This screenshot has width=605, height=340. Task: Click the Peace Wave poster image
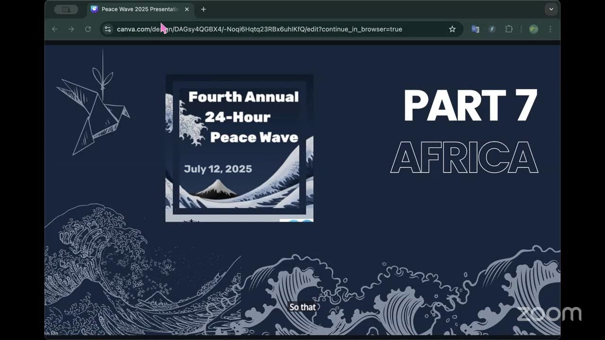239,148
